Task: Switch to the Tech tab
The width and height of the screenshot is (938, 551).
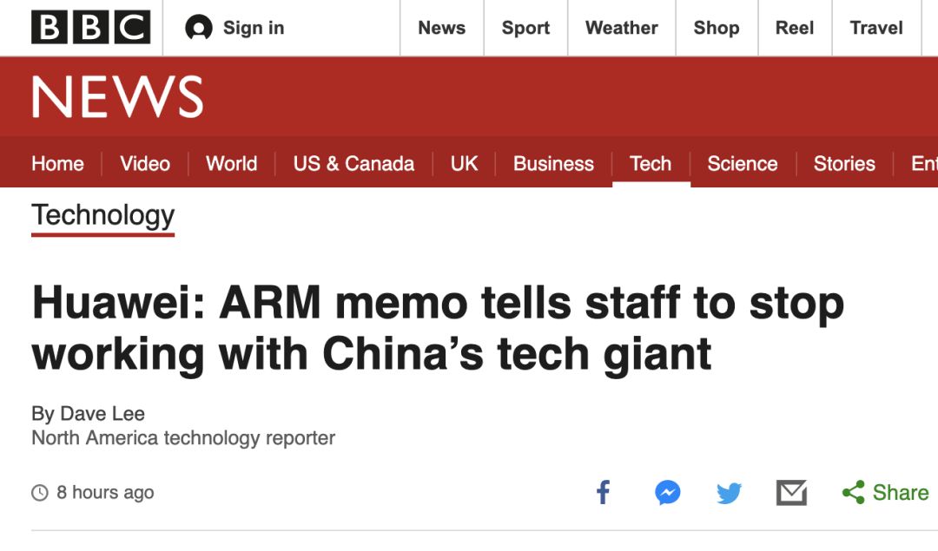Action: 651,164
